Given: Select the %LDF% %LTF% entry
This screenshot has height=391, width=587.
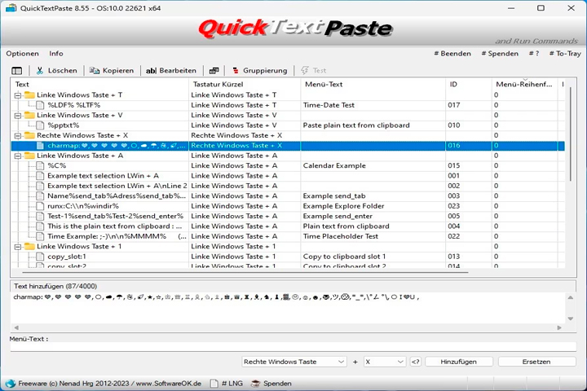Looking at the screenshot, I should pyautogui.click(x=73, y=105).
